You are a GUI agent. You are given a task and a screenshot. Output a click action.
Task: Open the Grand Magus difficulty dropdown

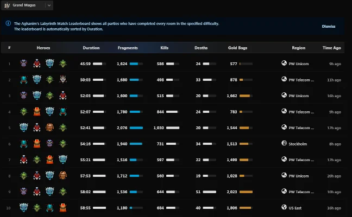(x=27, y=5)
